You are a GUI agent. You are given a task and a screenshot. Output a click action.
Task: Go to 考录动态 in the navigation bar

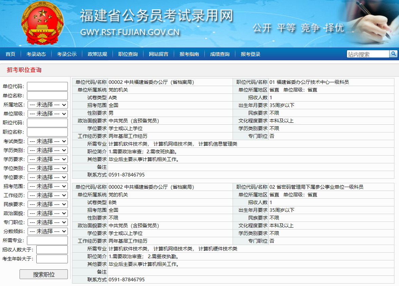(x=36, y=54)
